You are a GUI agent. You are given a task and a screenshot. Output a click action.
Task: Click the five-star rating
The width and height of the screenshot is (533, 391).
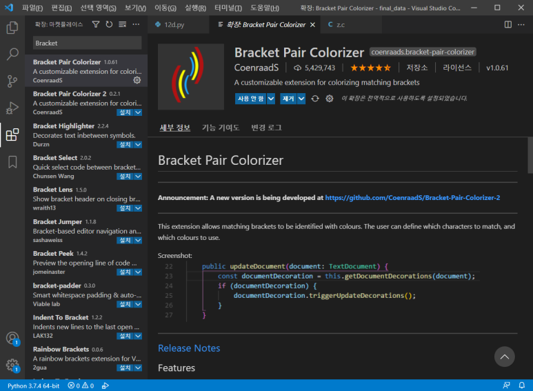[370, 68]
